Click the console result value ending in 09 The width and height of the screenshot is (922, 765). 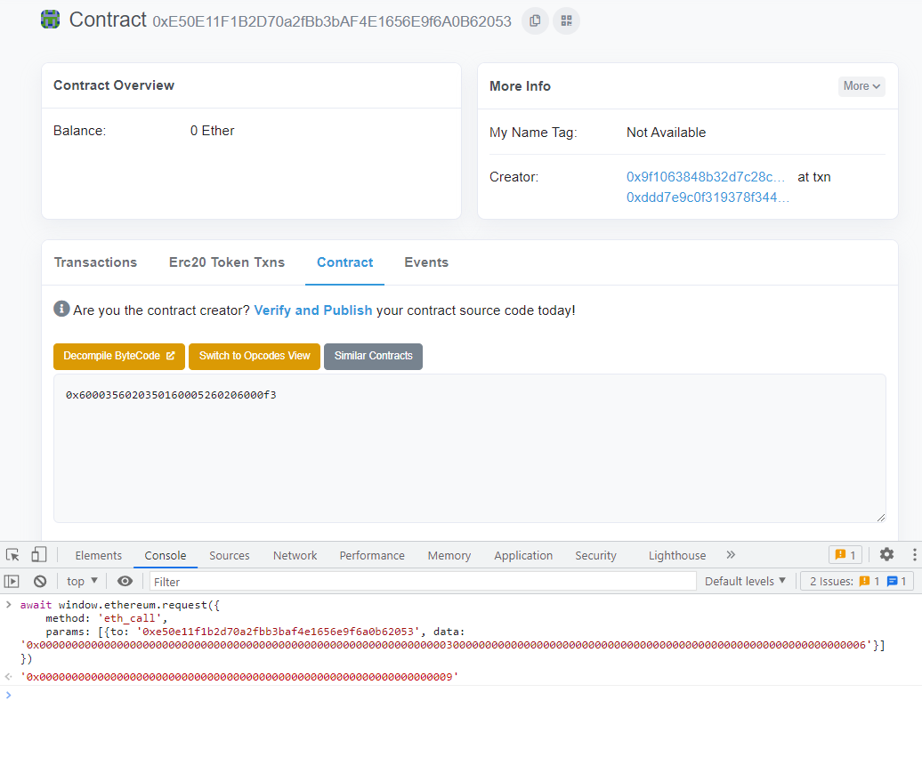239,677
